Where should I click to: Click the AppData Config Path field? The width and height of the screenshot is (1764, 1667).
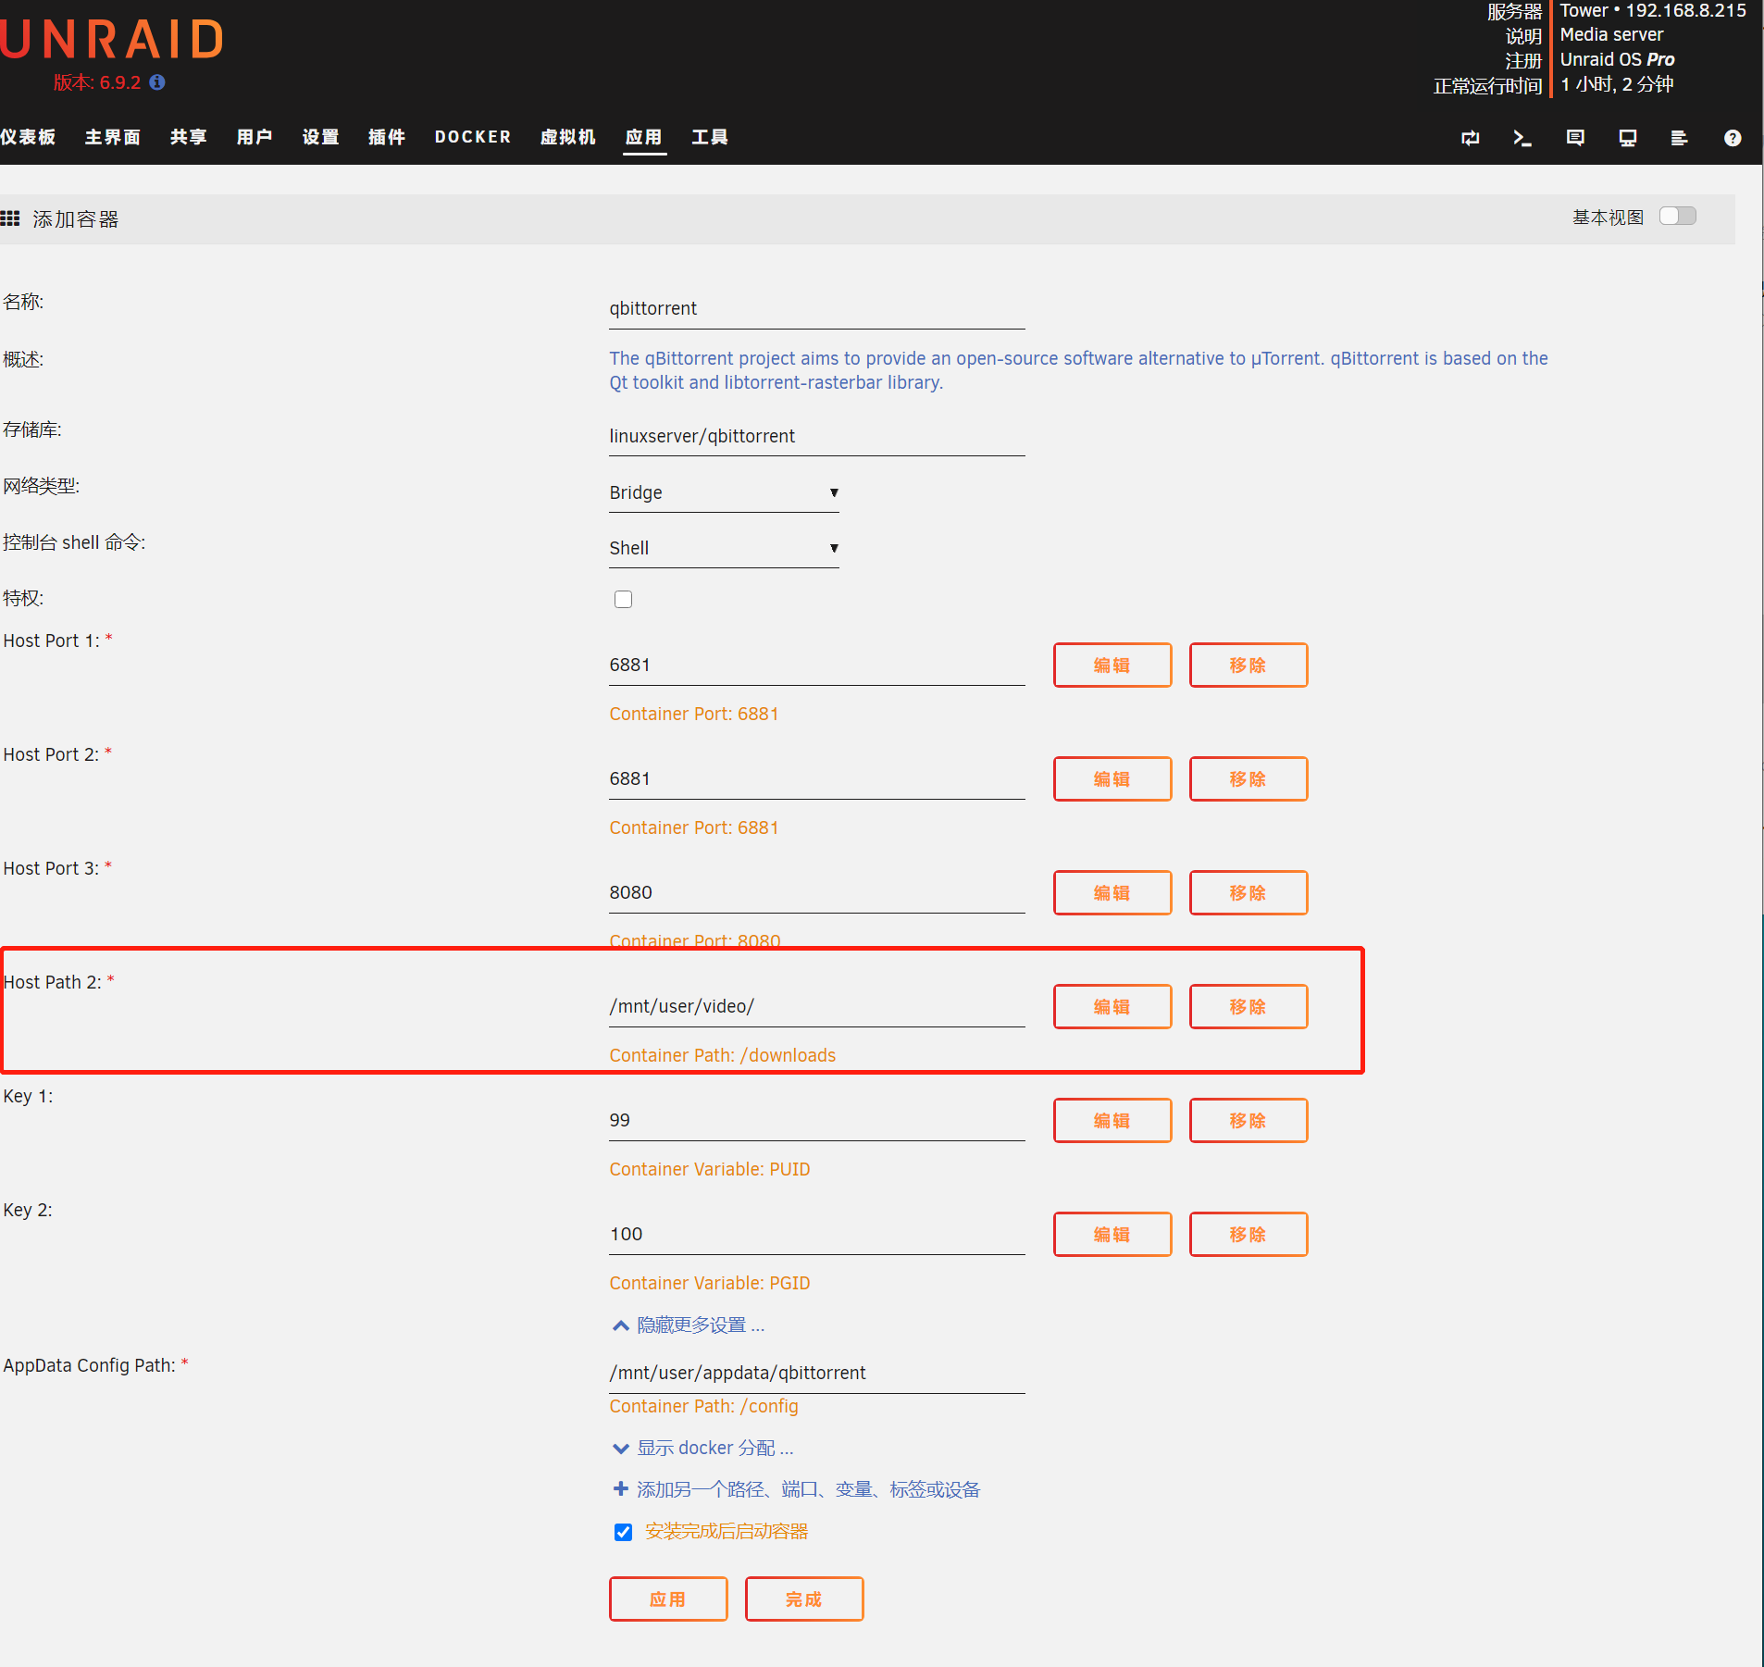coord(816,1373)
